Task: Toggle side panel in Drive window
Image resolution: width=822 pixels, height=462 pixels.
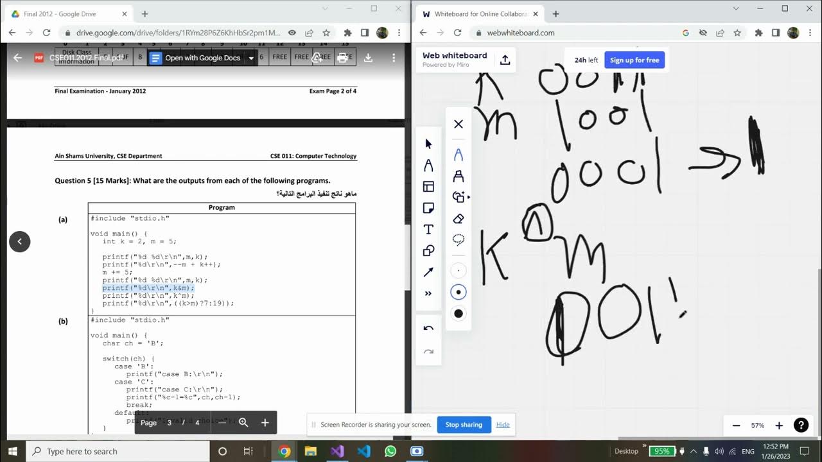Action: click(x=365, y=33)
